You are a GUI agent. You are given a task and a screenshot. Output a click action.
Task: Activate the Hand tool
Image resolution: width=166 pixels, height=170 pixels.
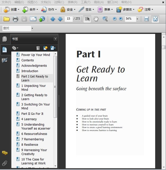tap(96, 19)
